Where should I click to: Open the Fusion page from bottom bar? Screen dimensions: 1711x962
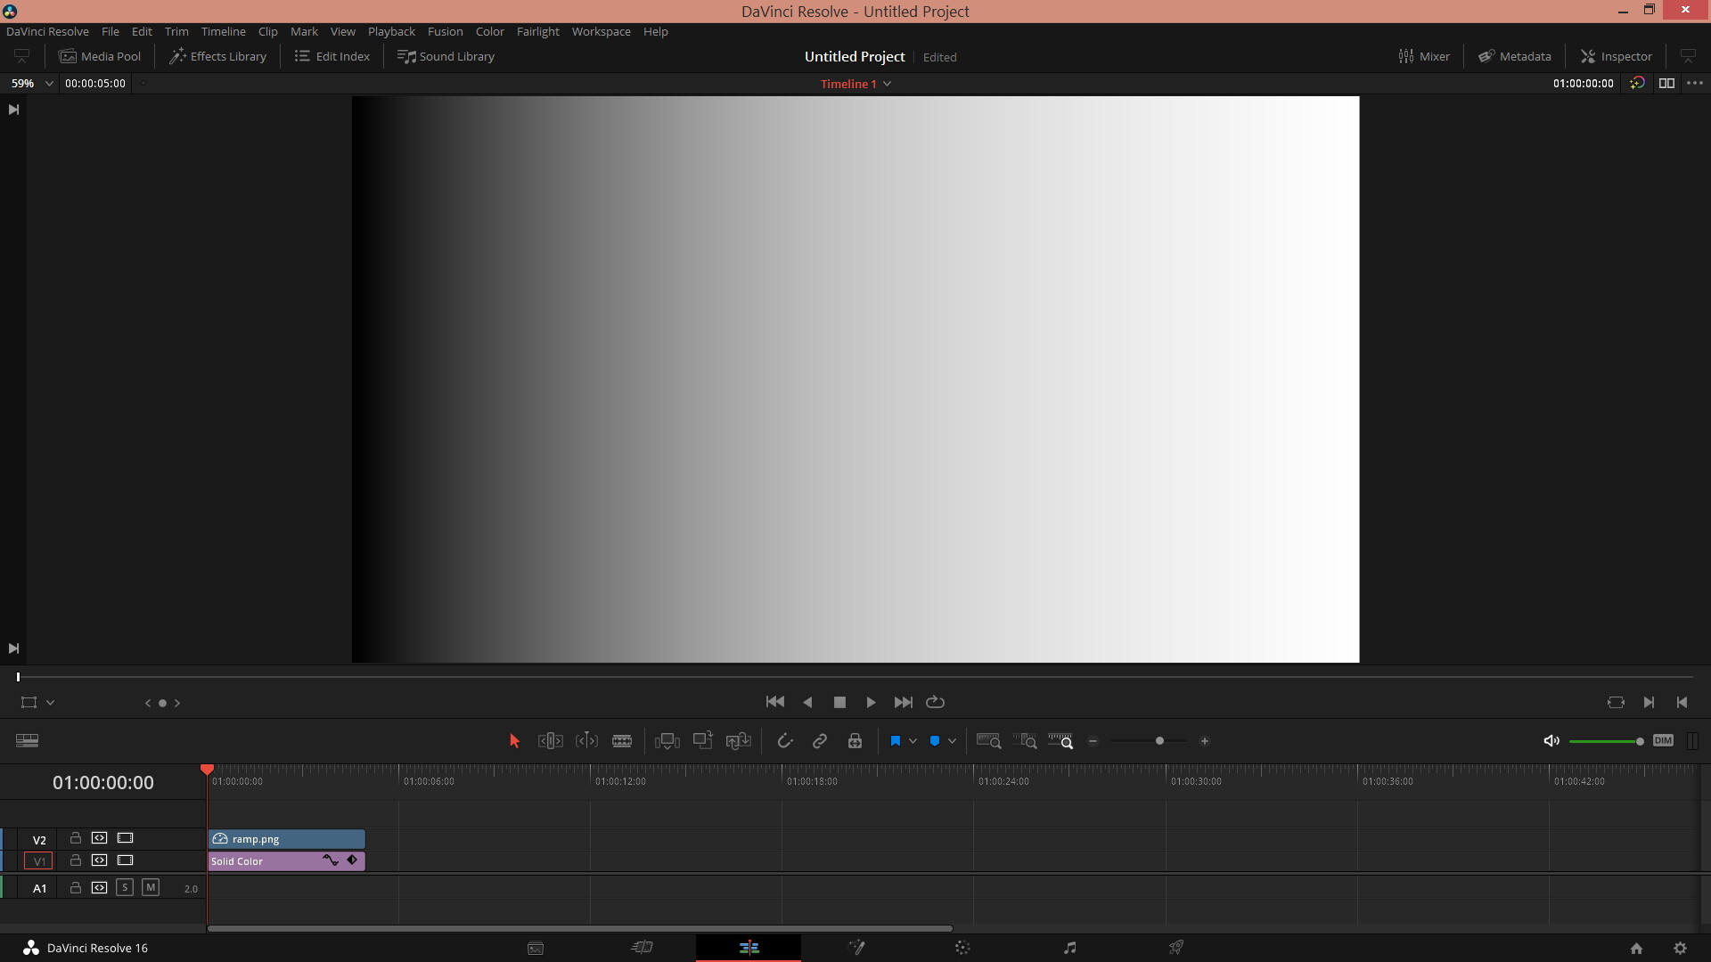coord(855,948)
